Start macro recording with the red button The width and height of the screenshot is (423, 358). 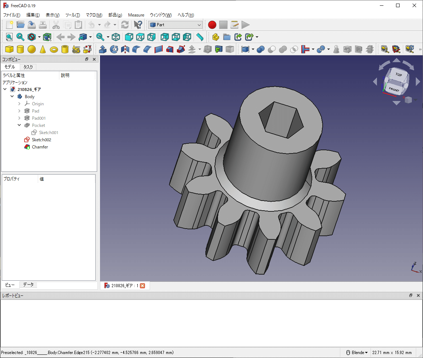pos(212,24)
